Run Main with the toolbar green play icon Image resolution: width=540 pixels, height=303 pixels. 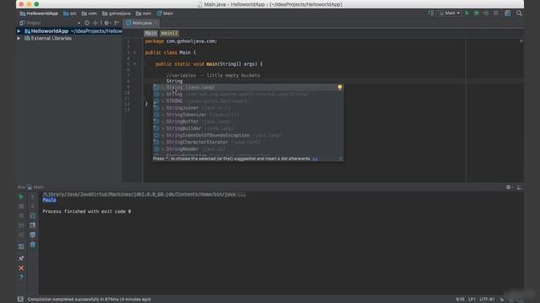point(467,13)
